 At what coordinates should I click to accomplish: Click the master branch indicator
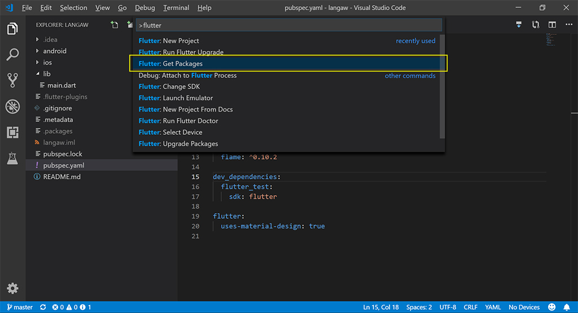click(19, 307)
